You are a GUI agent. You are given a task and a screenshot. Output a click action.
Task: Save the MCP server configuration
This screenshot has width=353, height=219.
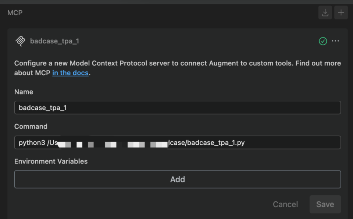pos(325,204)
